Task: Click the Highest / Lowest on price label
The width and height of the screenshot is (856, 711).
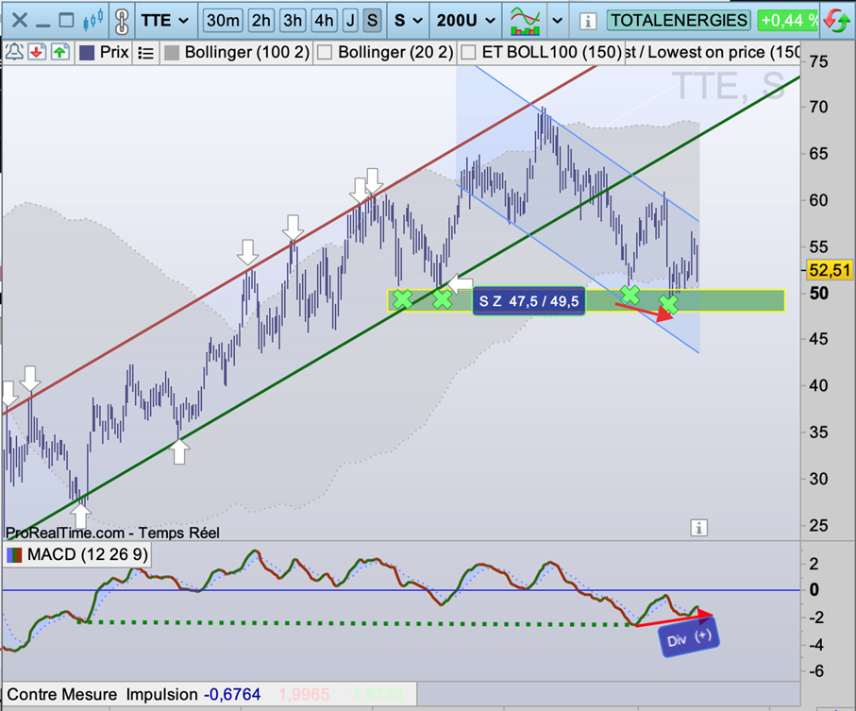Action: (x=712, y=53)
